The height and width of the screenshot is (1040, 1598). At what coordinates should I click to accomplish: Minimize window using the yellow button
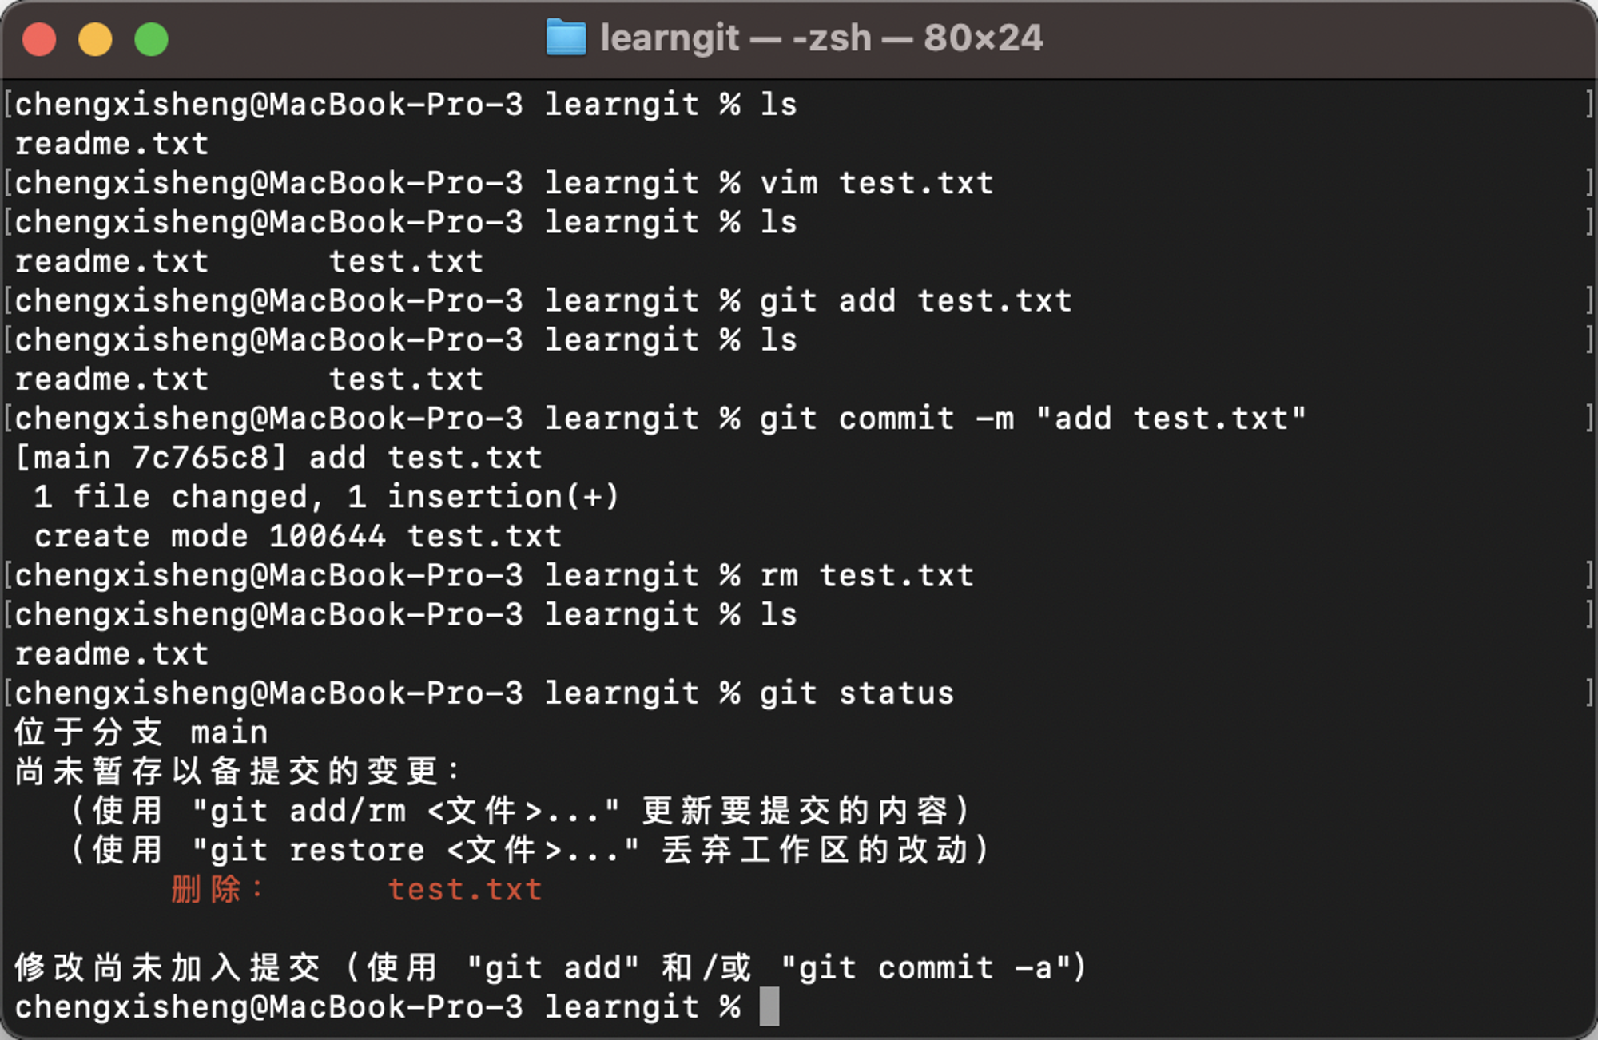point(95,39)
